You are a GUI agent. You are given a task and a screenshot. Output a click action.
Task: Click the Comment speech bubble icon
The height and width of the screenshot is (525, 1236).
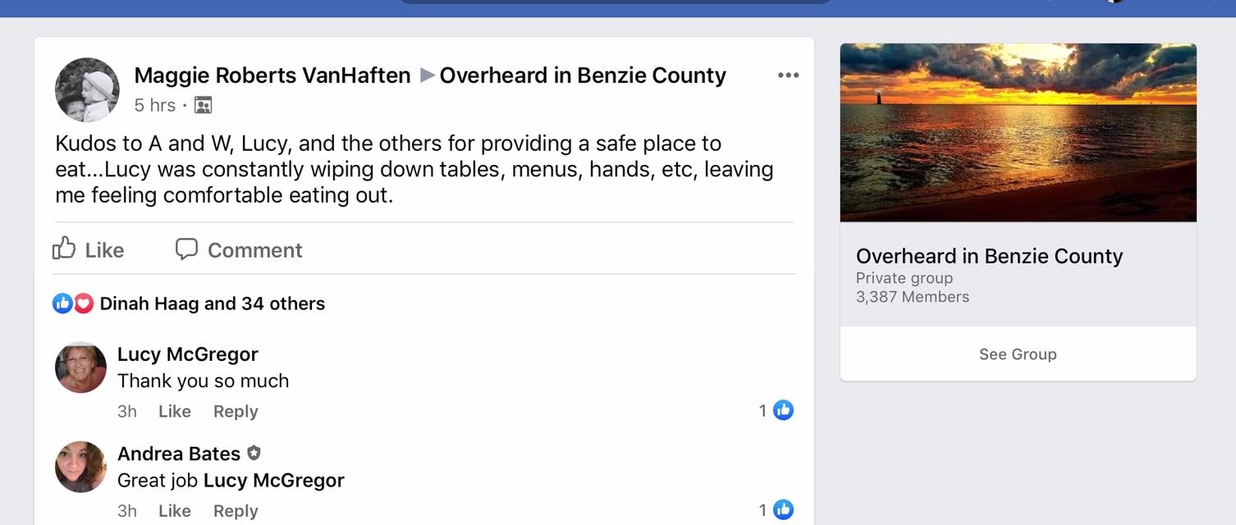tap(186, 249)
